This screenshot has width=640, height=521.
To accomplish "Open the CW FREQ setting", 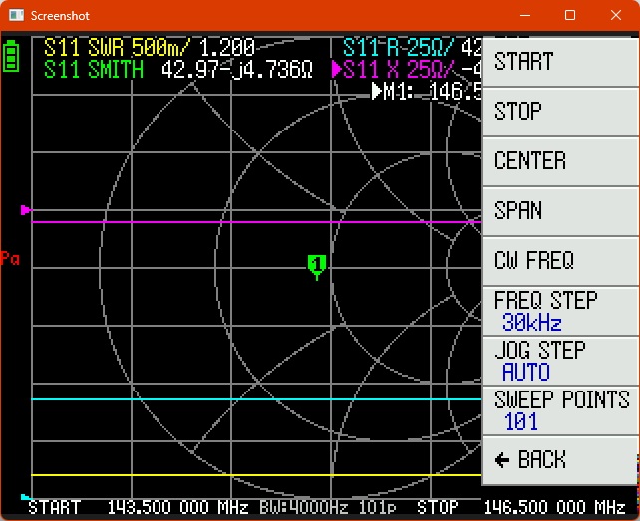I will pyautogui.click(x=559, y=261).
